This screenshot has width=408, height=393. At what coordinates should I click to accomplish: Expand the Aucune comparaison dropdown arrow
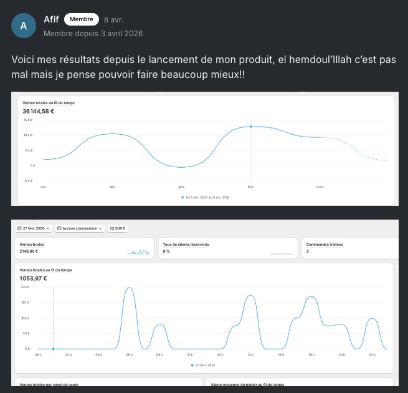pos(101,228)
